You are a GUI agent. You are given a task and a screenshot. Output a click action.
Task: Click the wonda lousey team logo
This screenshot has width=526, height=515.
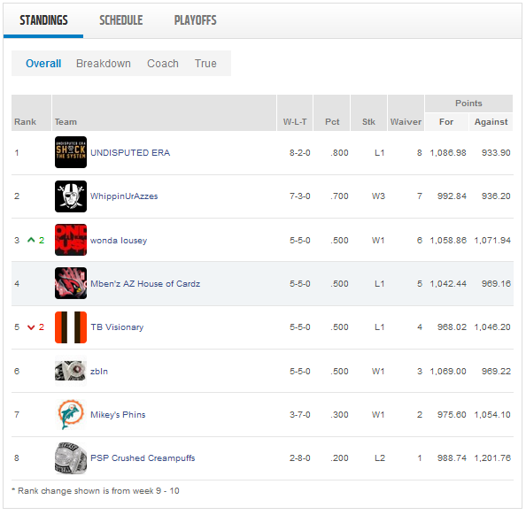[x=71, y=240]
